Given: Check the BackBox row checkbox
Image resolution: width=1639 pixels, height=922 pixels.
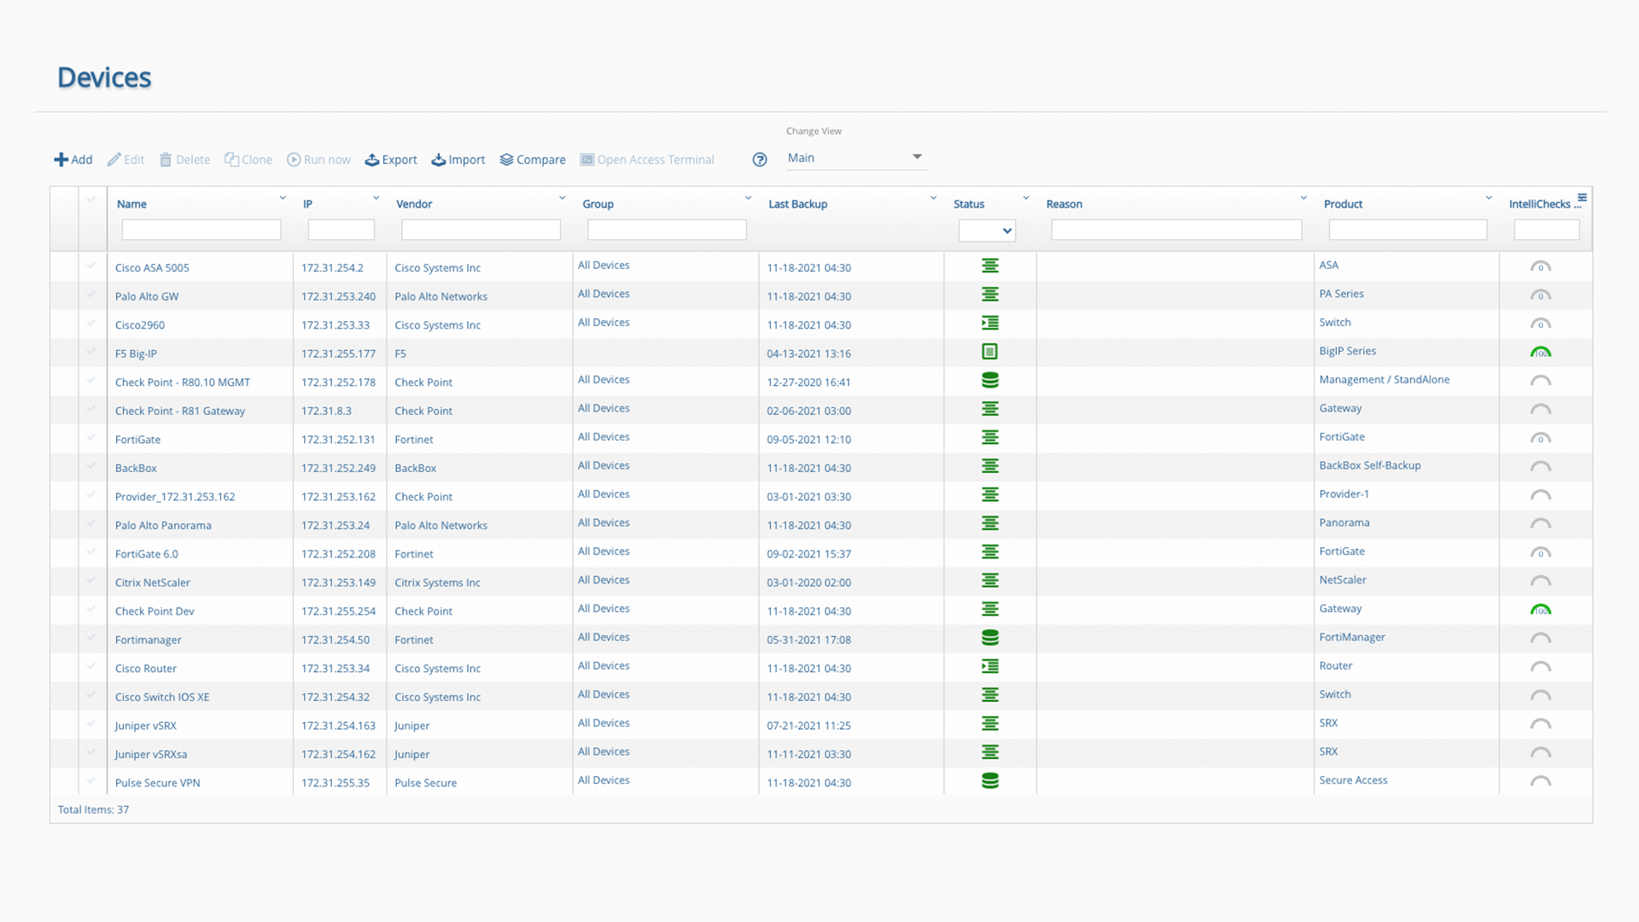Looking at the screenshot, I should pos(90,466).
